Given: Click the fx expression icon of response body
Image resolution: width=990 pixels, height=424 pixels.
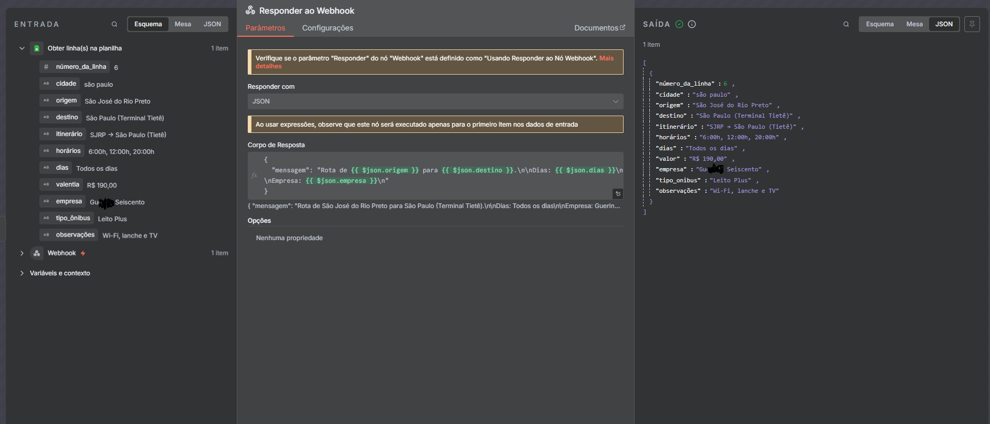Looking at the screenshot, I should click(x=254, y=175).
